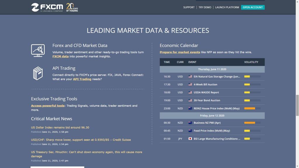Screen dimensions: 299x168
Task: Click EIA Natural Gas Storage Change event
Action: click(217, 76)
